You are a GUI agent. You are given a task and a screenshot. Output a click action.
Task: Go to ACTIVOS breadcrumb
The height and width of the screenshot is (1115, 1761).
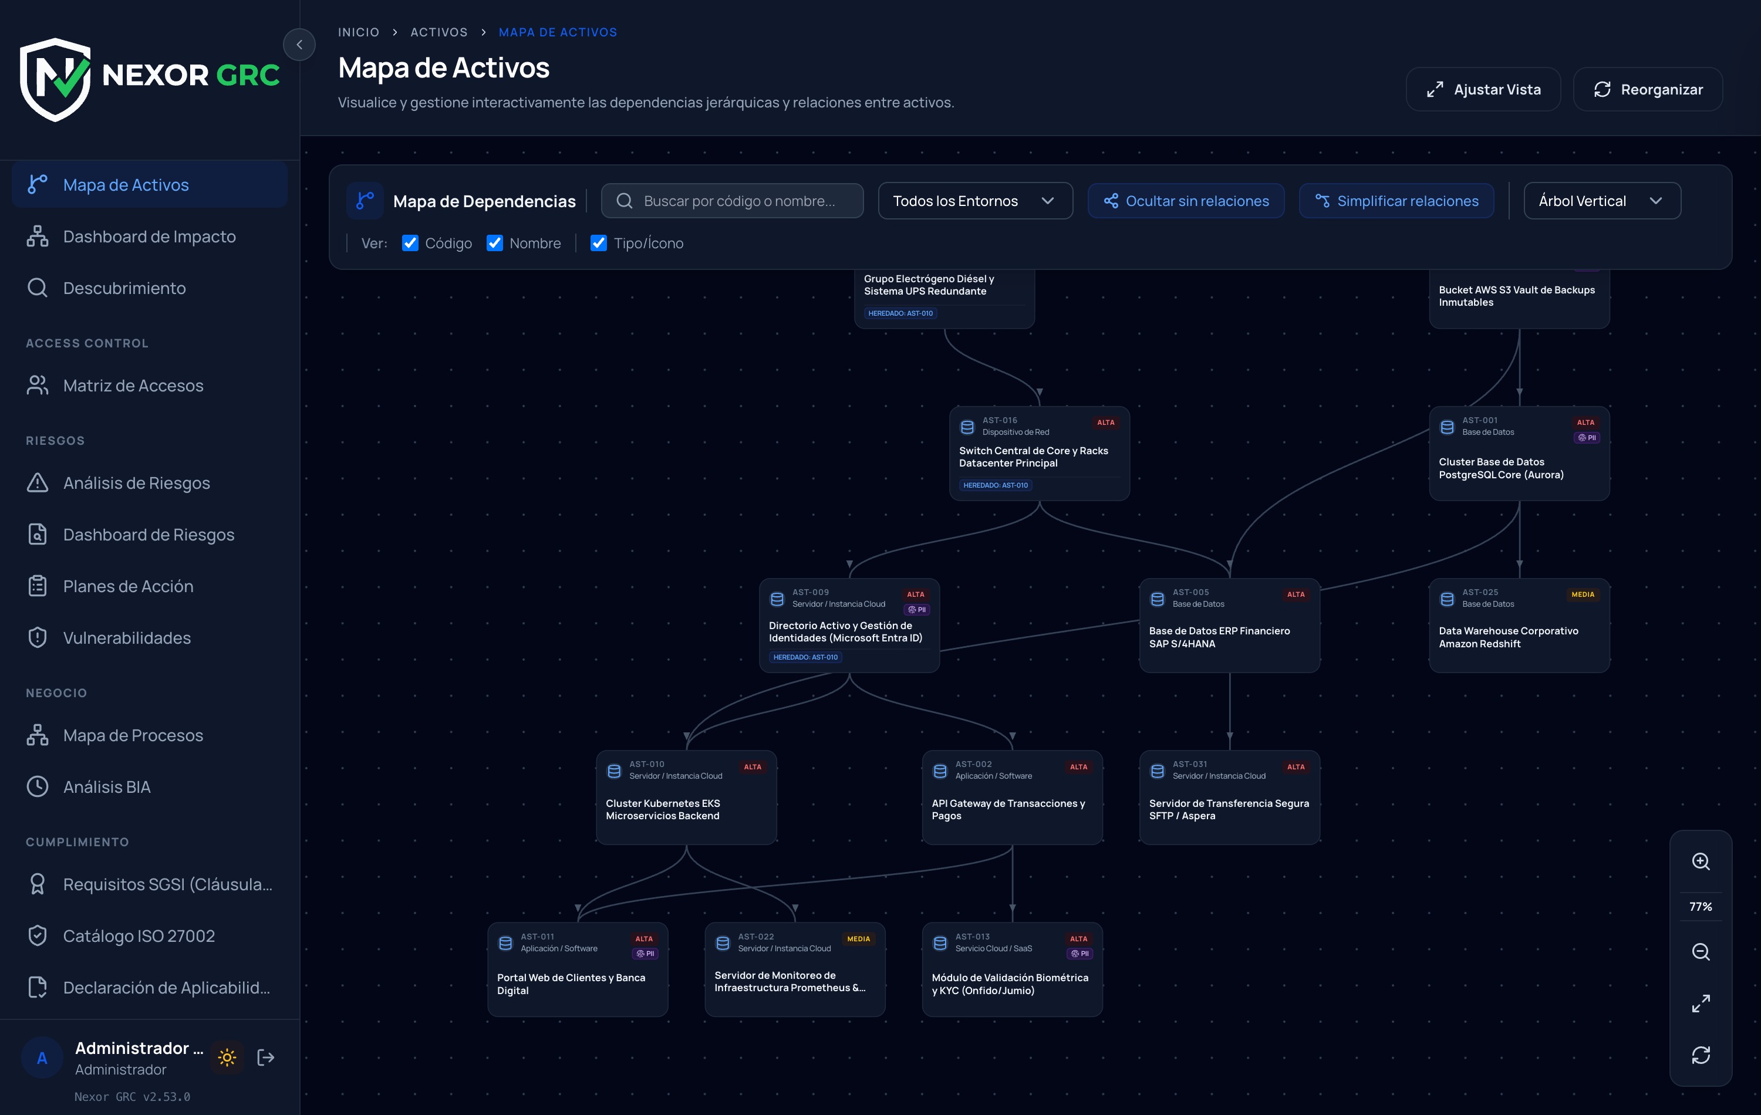tap(439, 32)
